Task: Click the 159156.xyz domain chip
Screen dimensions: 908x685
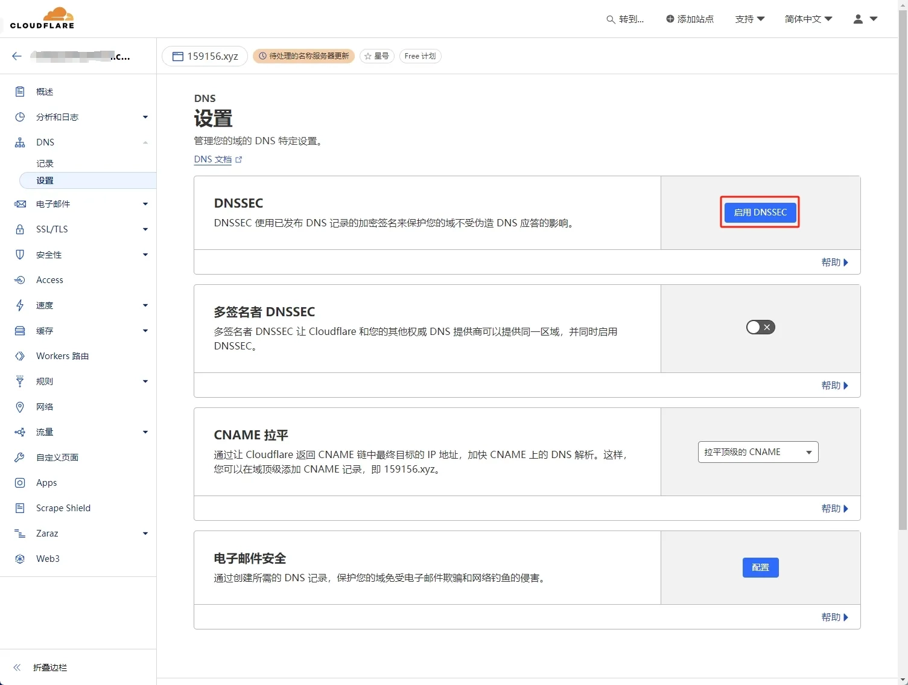Action: point(205,56)
